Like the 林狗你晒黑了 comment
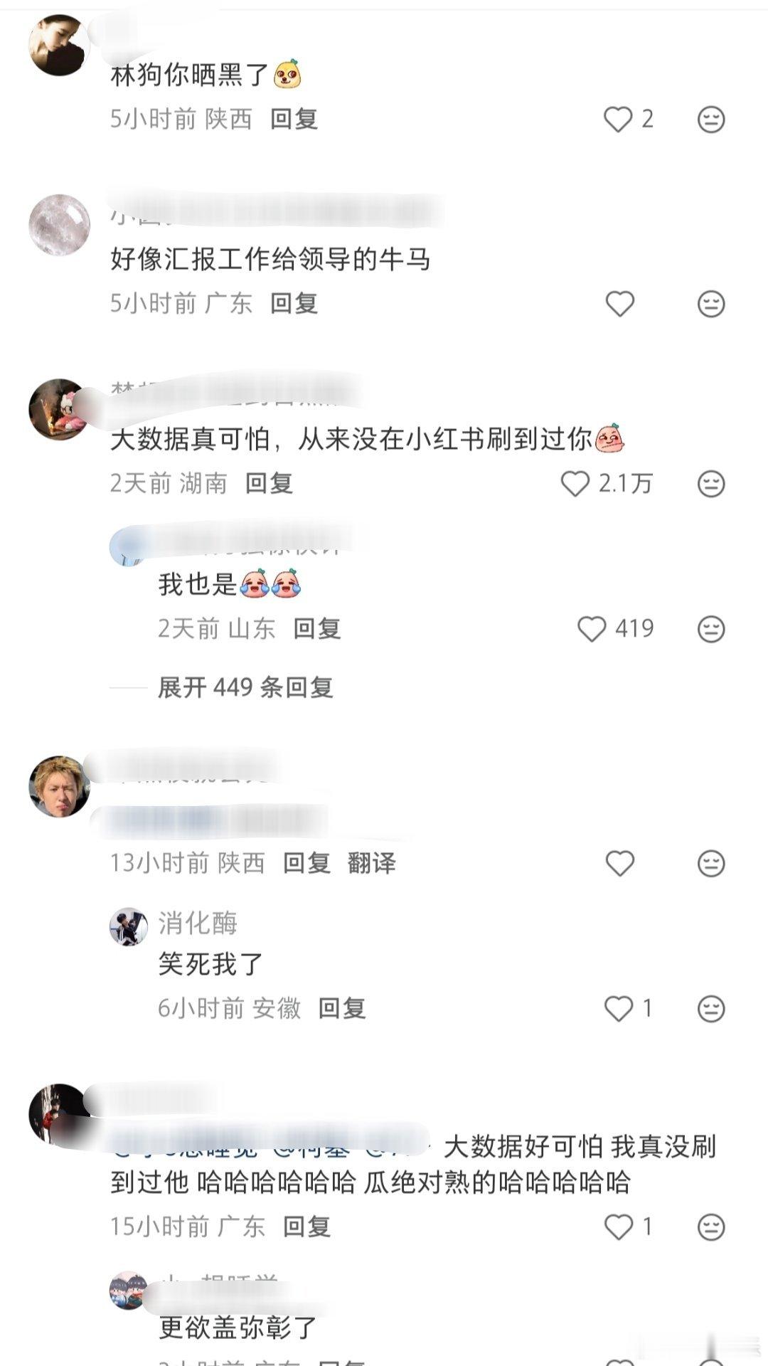 click(x=618, y=119)
